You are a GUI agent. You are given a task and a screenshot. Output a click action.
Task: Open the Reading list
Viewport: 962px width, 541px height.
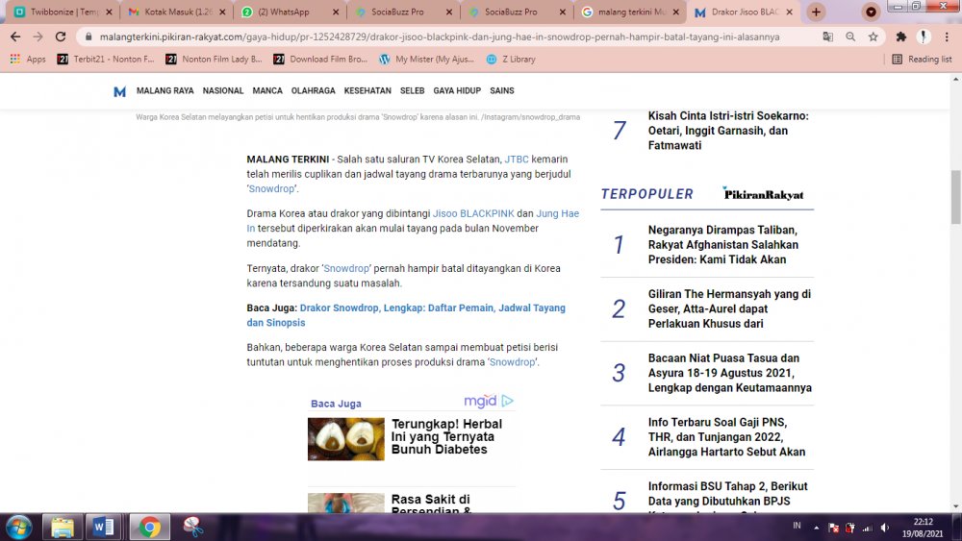coord(923,59)
